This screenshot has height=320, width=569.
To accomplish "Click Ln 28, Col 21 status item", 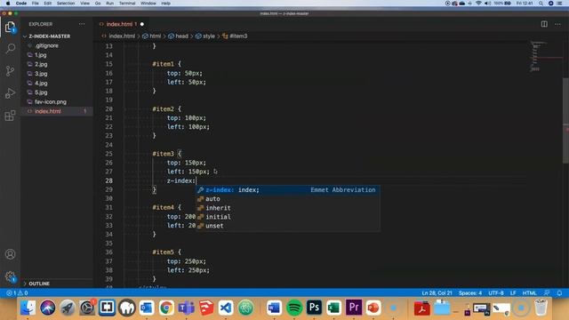I will pyautogui.click(x=437, y=292).
